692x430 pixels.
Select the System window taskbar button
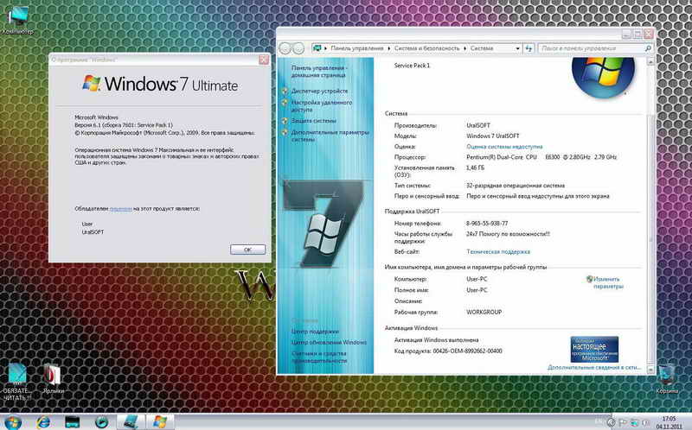(131, 422)
